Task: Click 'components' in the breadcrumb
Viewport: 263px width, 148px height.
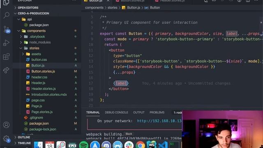Action: point(94,8)
